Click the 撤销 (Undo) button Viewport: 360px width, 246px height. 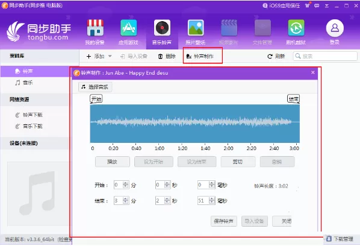point(277,162)
